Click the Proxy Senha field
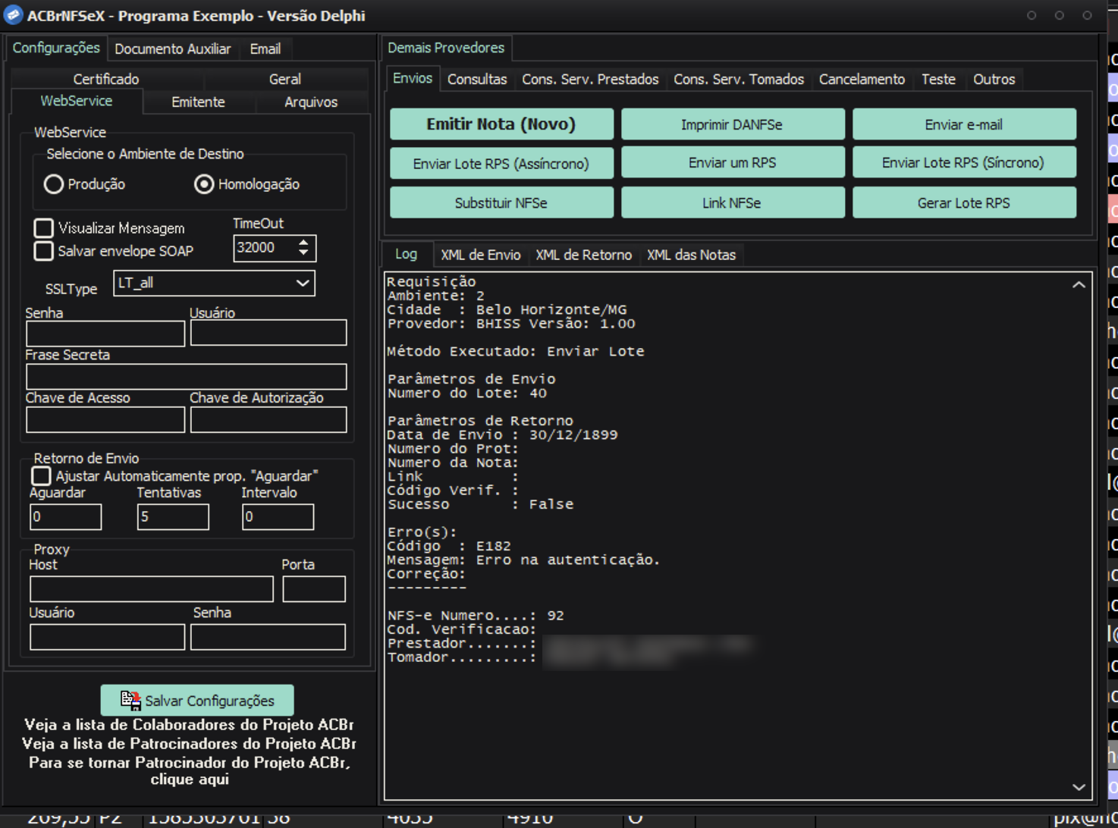The width and height of the screenshot is (1118, 828). point(268,637)
